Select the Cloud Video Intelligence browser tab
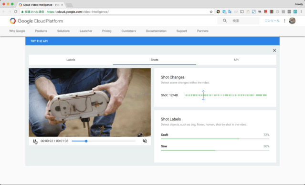305x185 pixels. (x=41, y=5)
